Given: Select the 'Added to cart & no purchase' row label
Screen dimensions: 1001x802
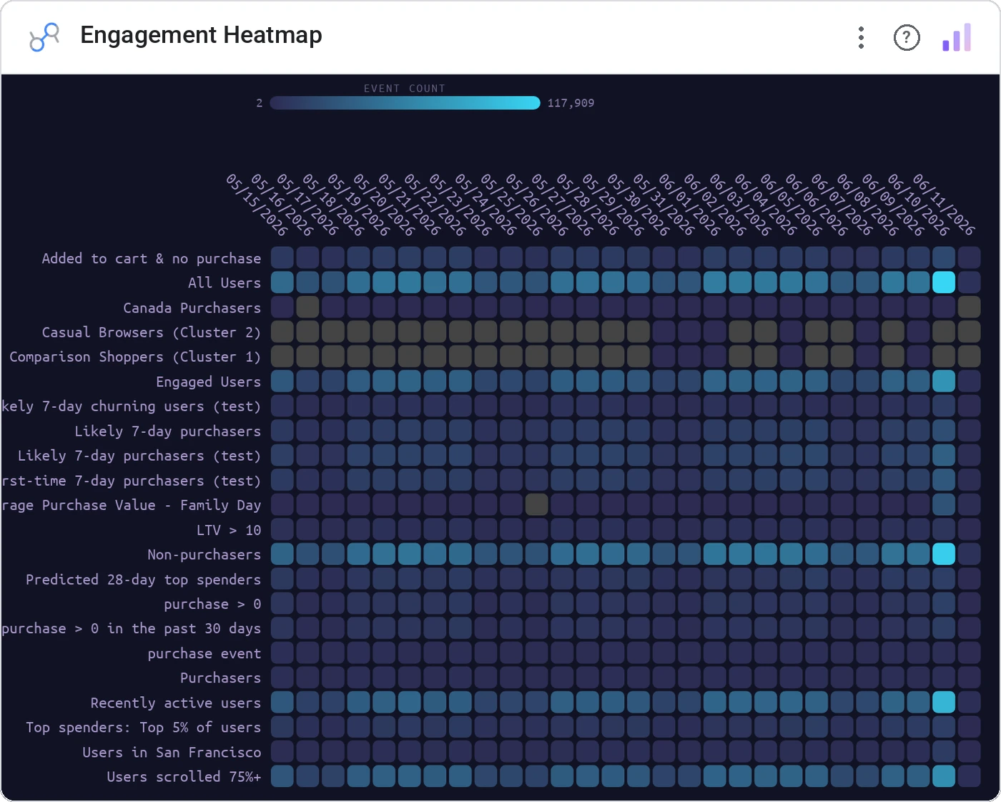Looking at the screenshot, I should 152,258.
